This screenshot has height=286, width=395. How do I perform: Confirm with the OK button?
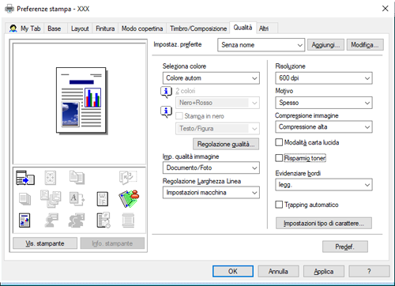(x=233, y=271)
